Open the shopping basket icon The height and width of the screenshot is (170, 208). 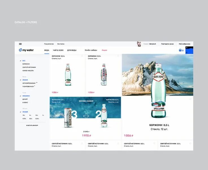[x=180, y=50]
